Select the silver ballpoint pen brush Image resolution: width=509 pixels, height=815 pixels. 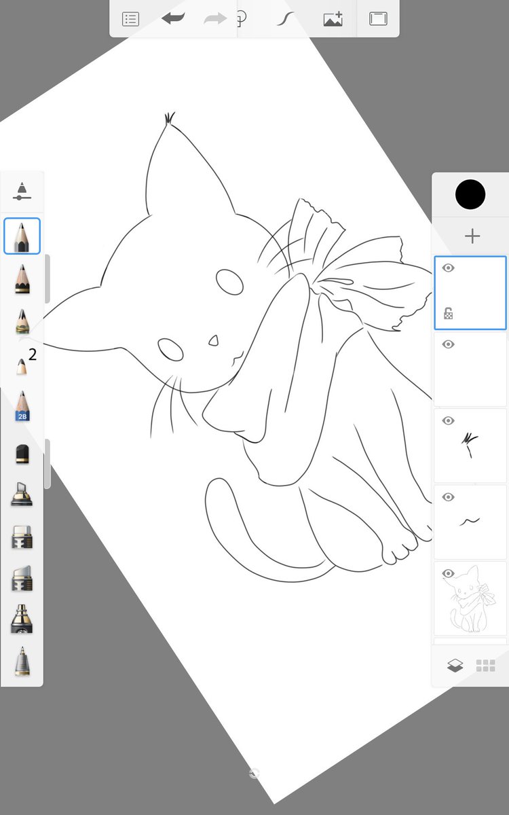pos(22,660)
